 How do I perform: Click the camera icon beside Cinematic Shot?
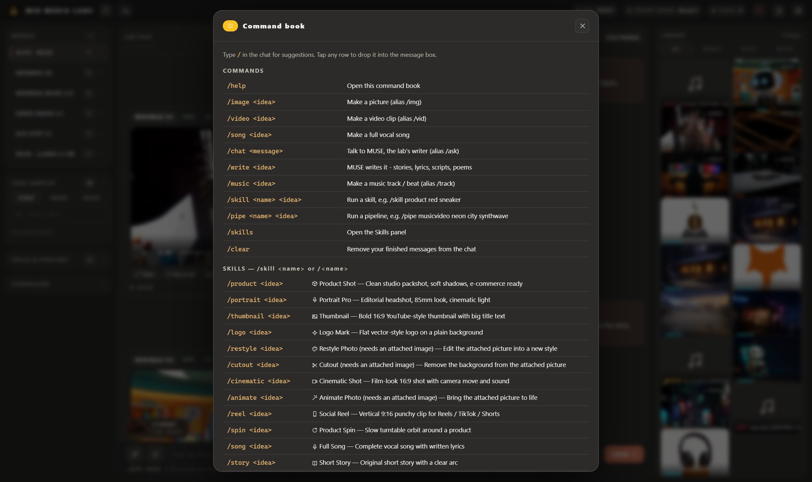(x=314, y=381)
